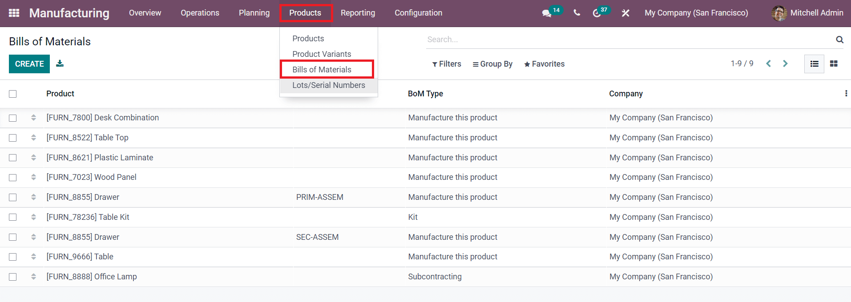Click SEC-ASSEM reference cell
851x302 pixels.
(317, 237)
